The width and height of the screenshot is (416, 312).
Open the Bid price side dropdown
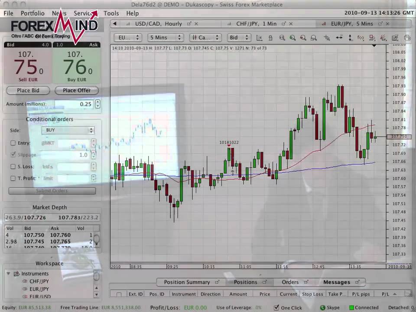point(239,38)
